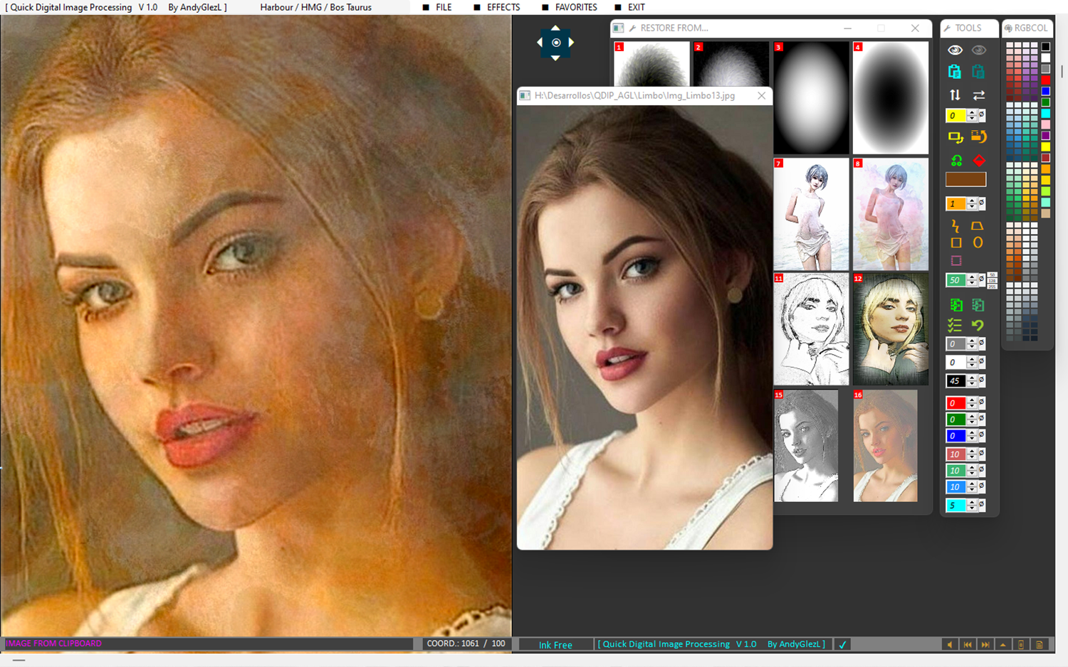Increase the red channel 0 spinner

(972, 400)
